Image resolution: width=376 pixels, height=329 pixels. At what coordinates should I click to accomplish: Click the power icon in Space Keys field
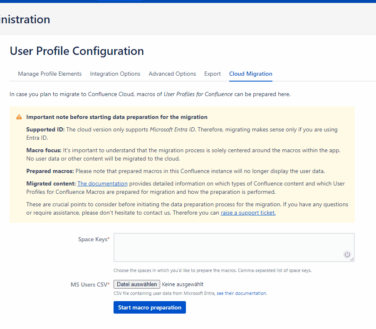pyautogui.click(x=347, y=255)
